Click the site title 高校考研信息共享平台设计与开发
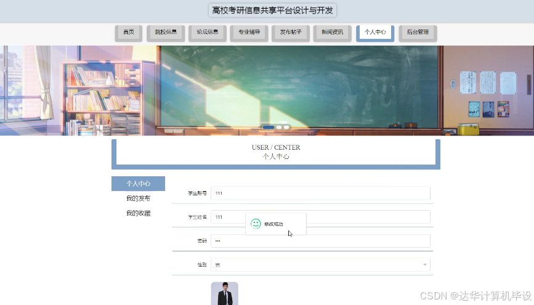The image size is (534, 305). click(x=272, y=10)
